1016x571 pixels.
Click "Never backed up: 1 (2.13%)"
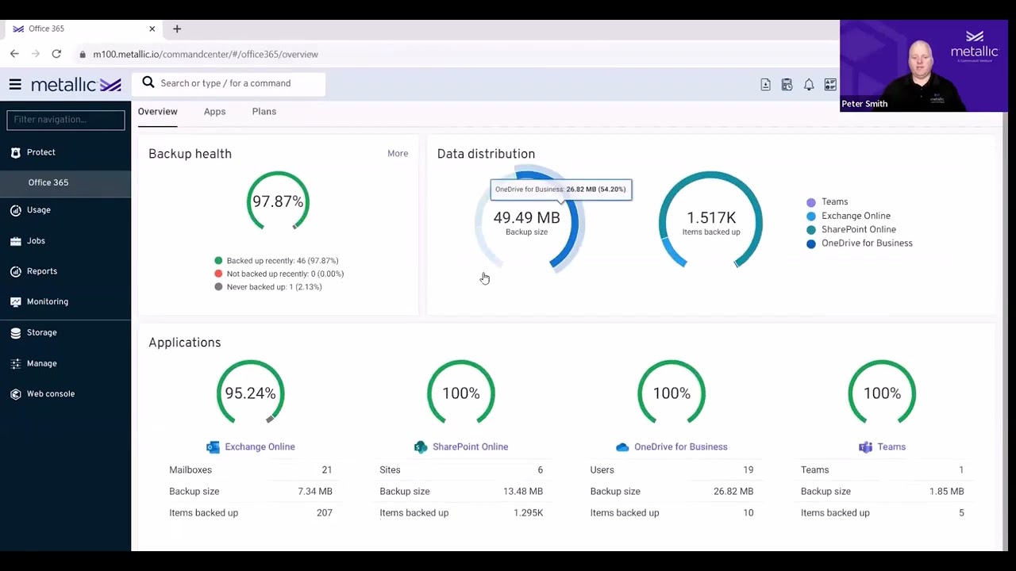tap(275, 287)
